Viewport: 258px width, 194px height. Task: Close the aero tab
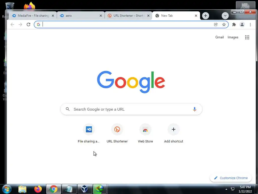(x=101, y=16)
